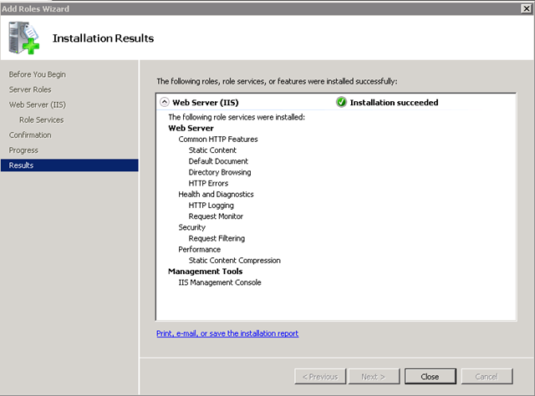
Task: Click the Installation Results heading text
Action: pos(103,38)
